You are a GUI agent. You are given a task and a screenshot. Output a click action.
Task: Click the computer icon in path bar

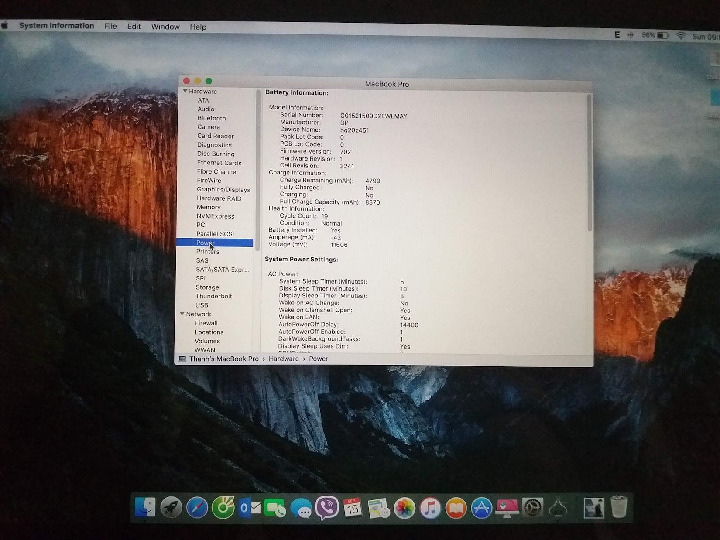pos(182,359)
